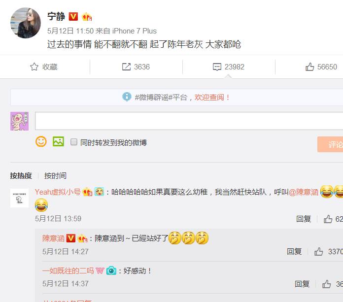Open the emoji picker smiley icon
Screen dimensions: 343x302
click(x=41, y=142)
